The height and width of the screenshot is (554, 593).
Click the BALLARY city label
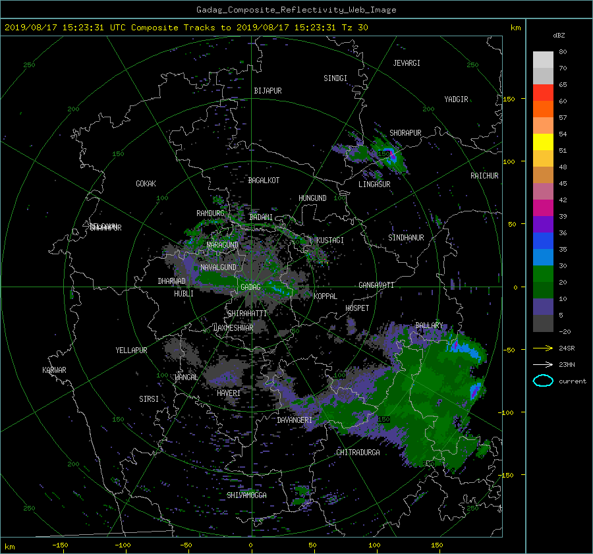click(429, 325)
